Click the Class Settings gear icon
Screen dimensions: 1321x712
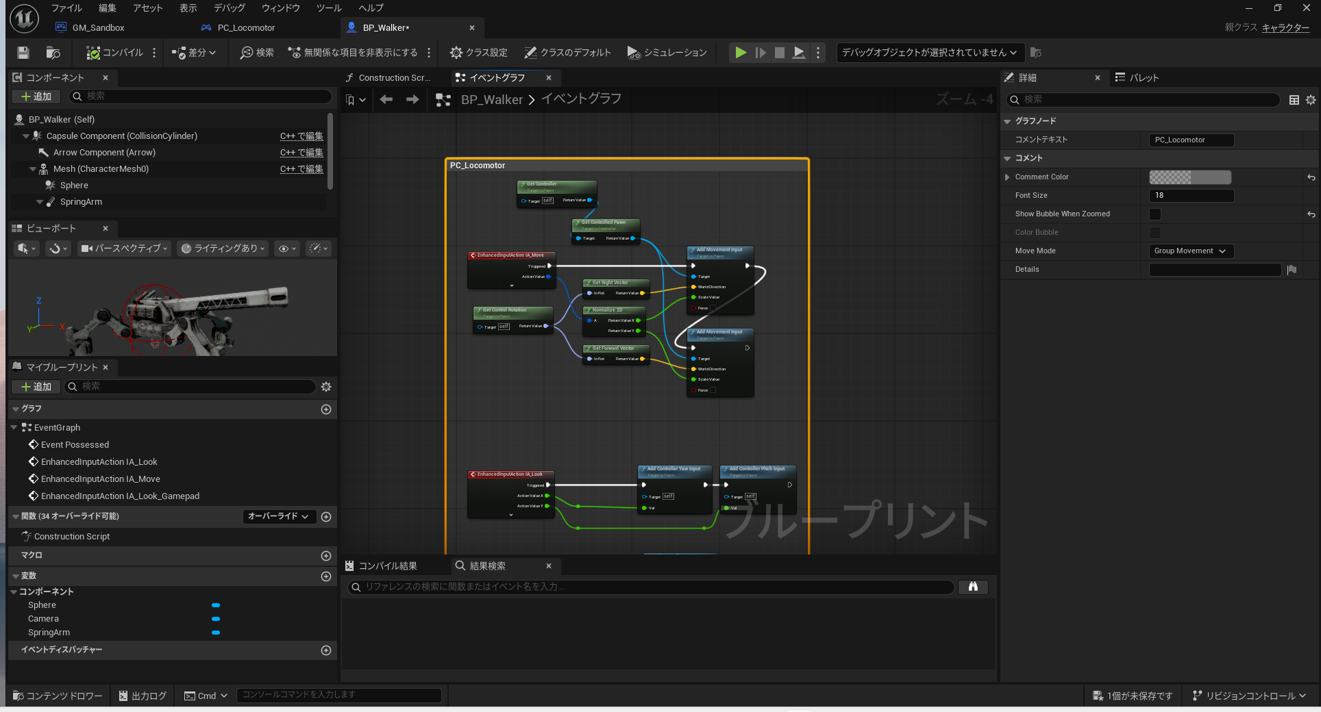coord(456,53)
